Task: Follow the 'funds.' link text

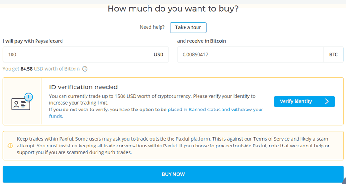Action: [x=56, y=116]
